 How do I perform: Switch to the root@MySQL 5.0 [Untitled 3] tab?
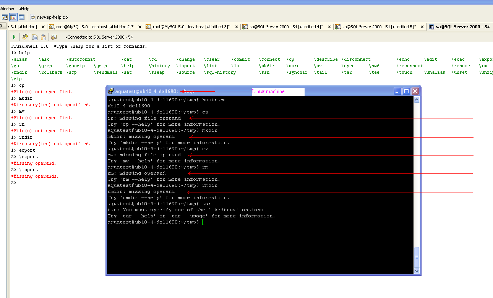(x=192, y=27)
